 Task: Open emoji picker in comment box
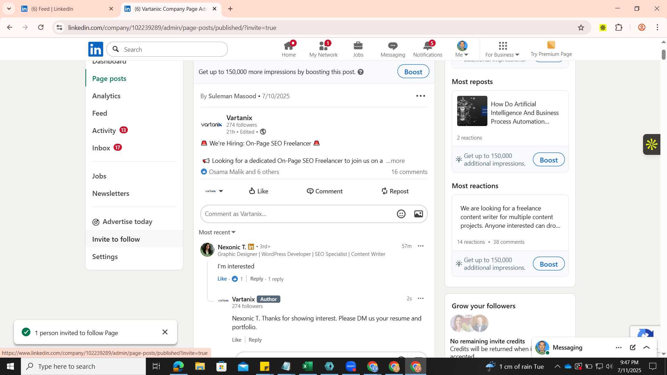[401, 214]
